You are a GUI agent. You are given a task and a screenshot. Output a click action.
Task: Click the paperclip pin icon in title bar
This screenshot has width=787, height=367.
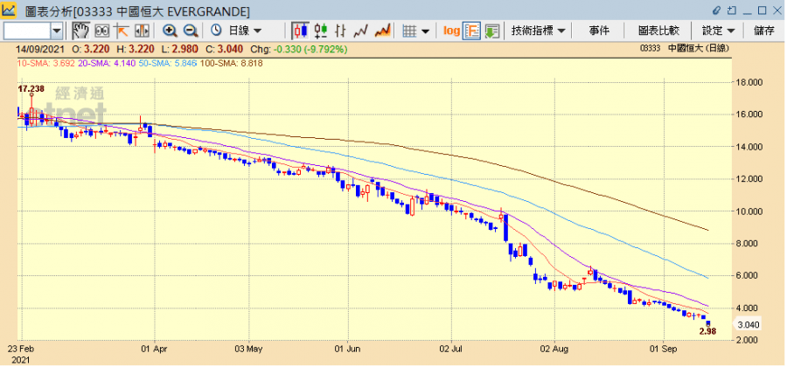click(719, 10)
